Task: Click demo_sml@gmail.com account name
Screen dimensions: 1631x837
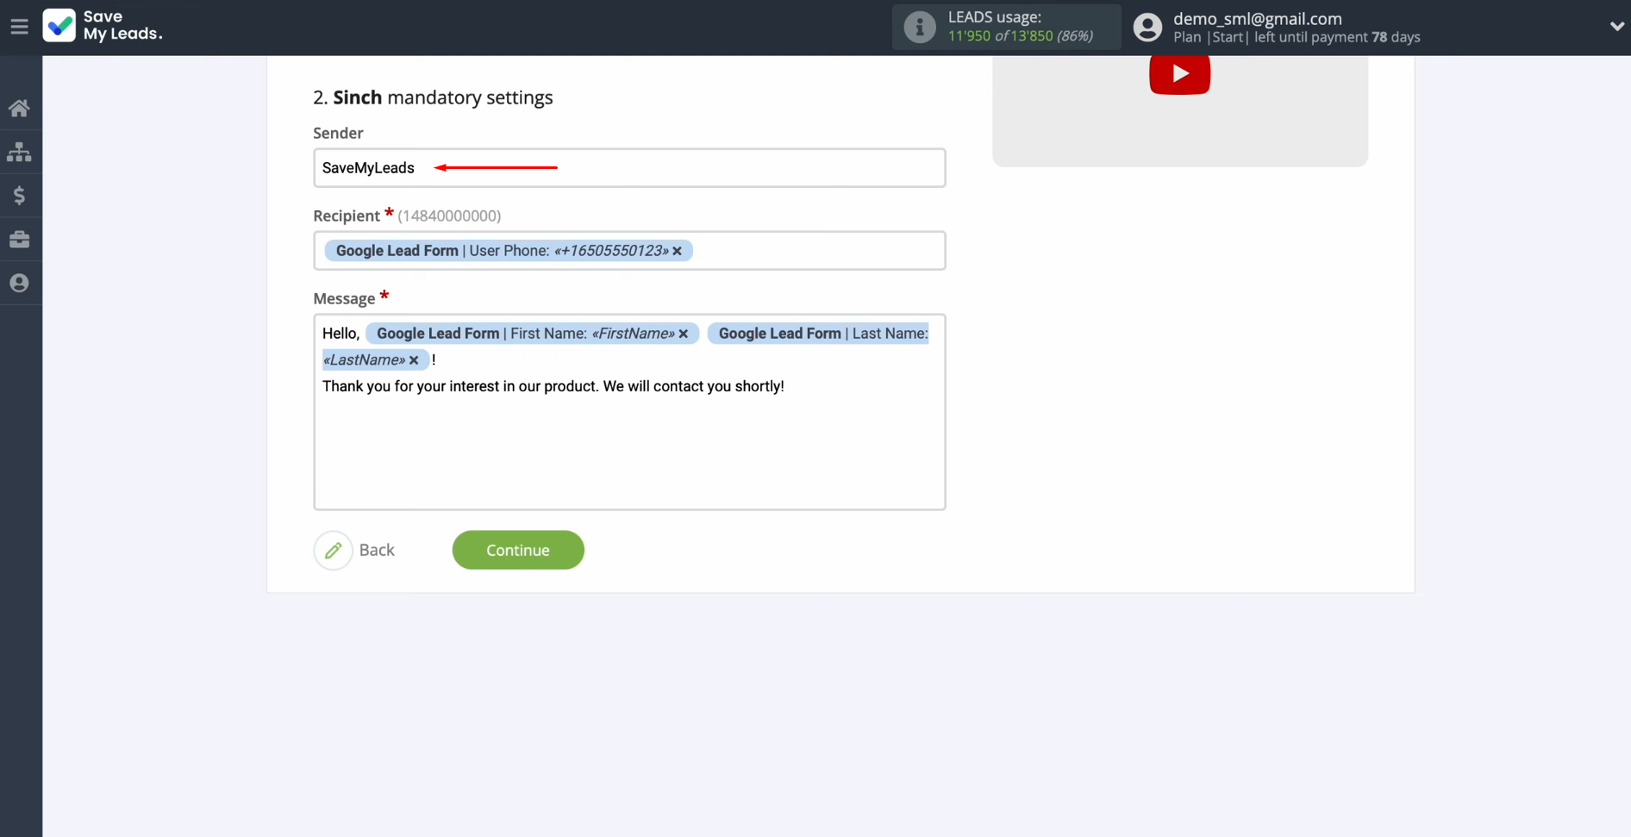Action: (1258, 18)
